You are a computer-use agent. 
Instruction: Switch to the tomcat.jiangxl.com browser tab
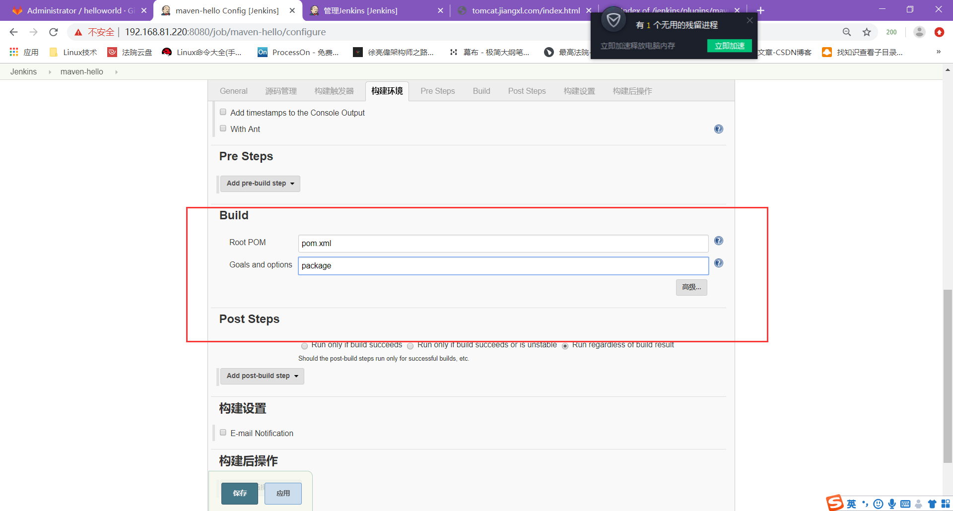point(525,10)
